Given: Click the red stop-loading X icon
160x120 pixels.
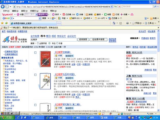Looking at the screenshot, I should (119, 7).
